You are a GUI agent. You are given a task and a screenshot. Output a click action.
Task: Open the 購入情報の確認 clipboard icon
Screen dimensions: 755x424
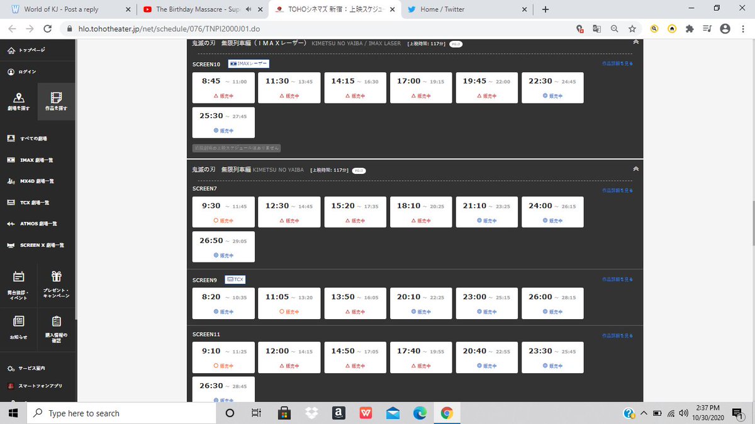click(57, 321)
